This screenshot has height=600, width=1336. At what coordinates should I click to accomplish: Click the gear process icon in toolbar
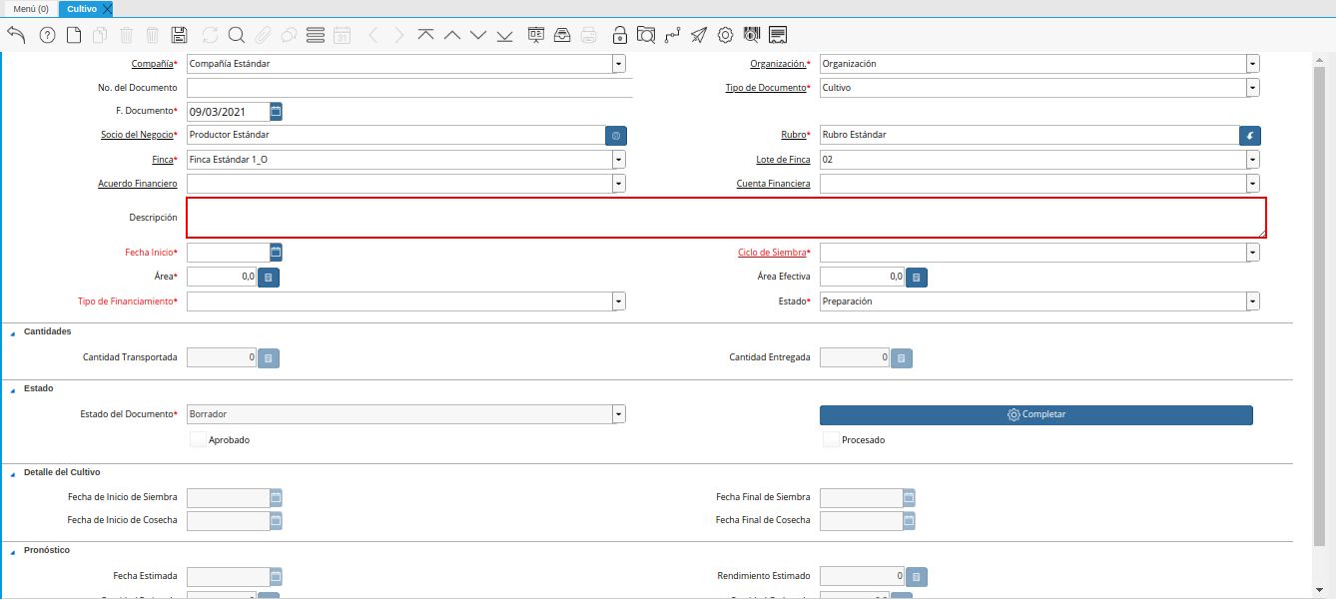click(x=726, y=35)
